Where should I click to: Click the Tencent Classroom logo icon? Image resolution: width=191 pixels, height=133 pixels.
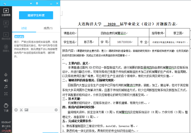tap(4, 4)
